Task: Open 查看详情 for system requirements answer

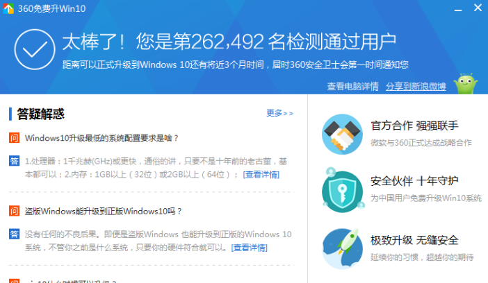Action: coord(261,174)
